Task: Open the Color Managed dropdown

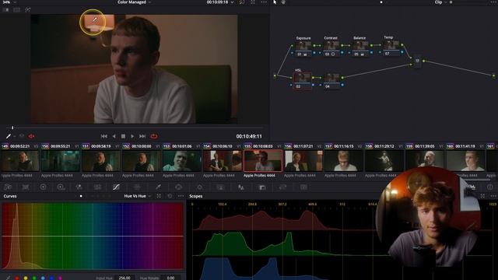Action: point(134,2)
